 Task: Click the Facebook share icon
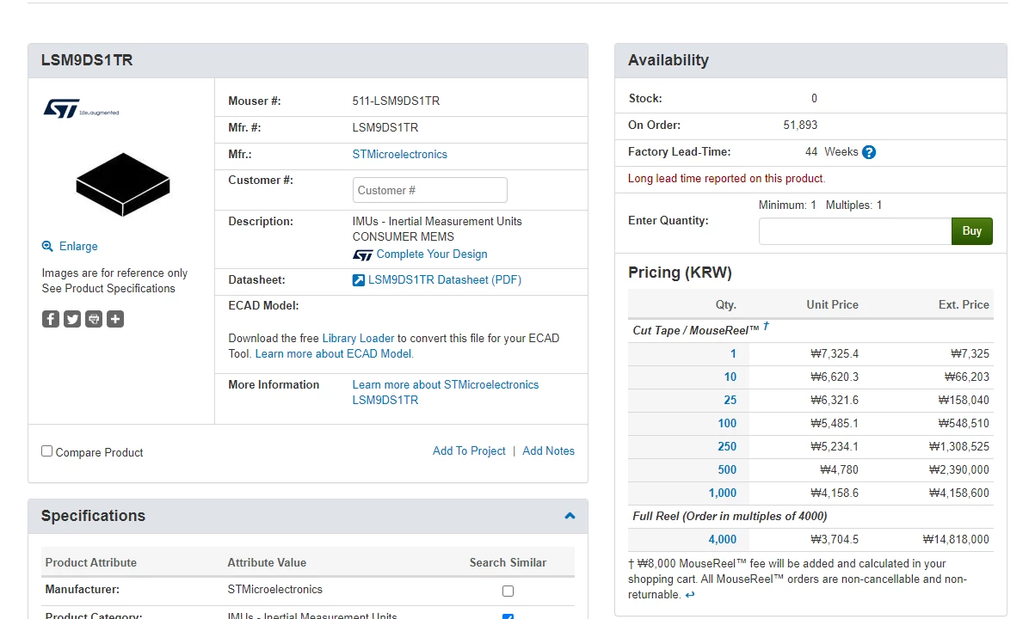pyautogui.click(x=51, y=319)
